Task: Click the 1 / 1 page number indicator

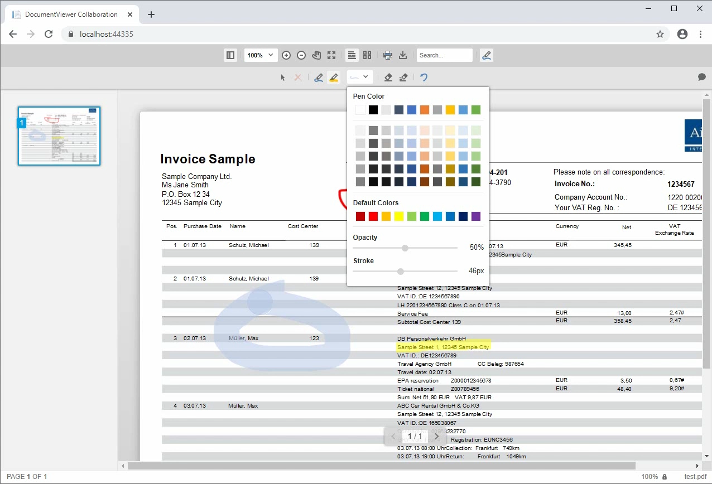Action: pos(415,436)
